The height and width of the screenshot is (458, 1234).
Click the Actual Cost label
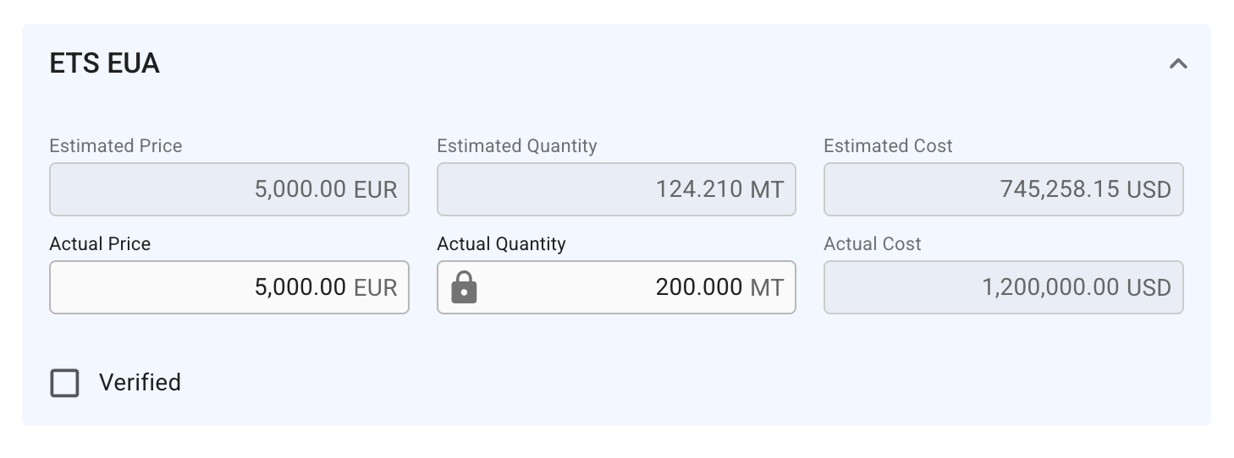[x=873, y=244]
